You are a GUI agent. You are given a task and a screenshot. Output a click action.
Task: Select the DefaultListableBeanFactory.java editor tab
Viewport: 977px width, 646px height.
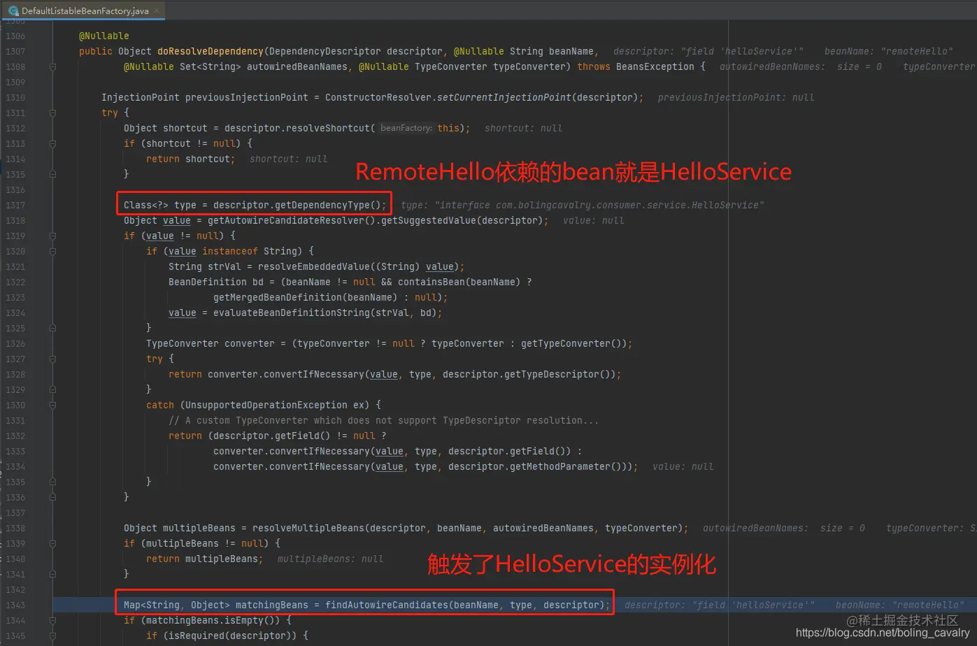click(x=83, y=10)
